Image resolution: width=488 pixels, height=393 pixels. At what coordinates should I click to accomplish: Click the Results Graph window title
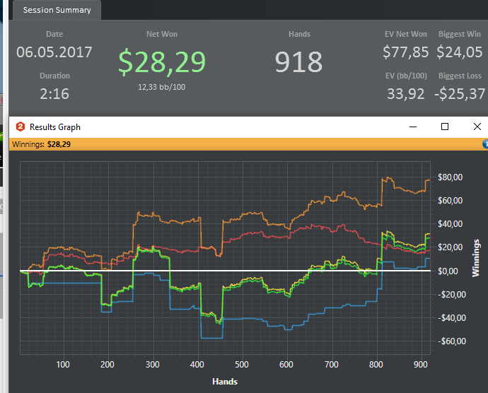tap(55, 127)
